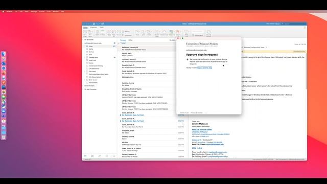The image size is (327, 184).
Task: Click the Save icon in the title bar
Action: 94,24
